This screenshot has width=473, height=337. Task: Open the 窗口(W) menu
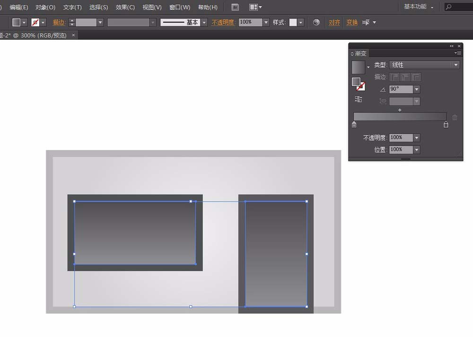[x=180, y=7]
